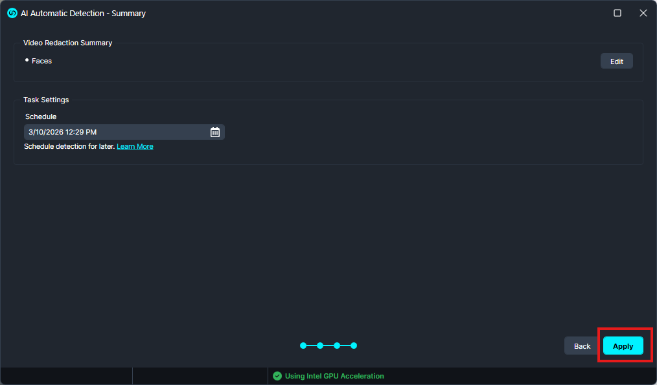Maximize the AI Automatic Detection window
The width and height of the screenshot is (657, 385).
(x=617, y=13)
